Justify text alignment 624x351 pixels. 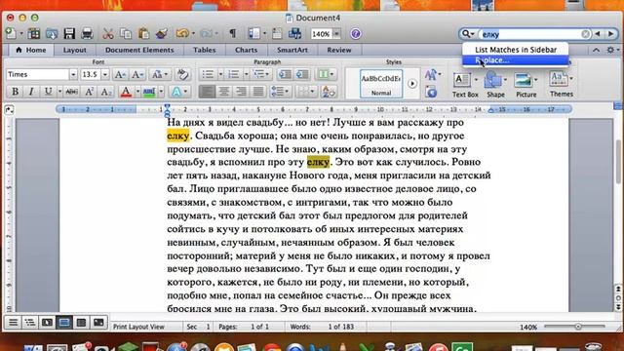(258, 92)
